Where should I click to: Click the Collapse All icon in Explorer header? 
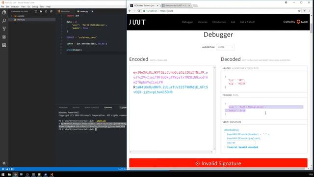click(51, 11)
